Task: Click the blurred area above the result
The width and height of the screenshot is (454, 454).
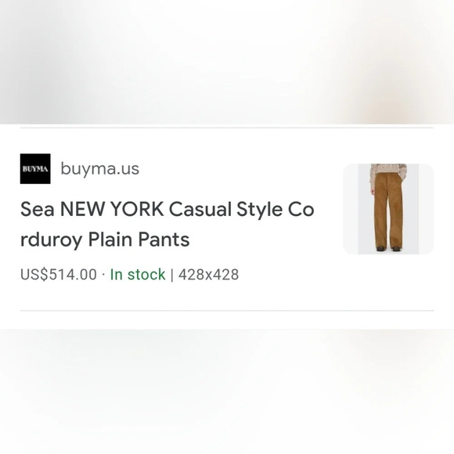Action: (x=227, y=62)
